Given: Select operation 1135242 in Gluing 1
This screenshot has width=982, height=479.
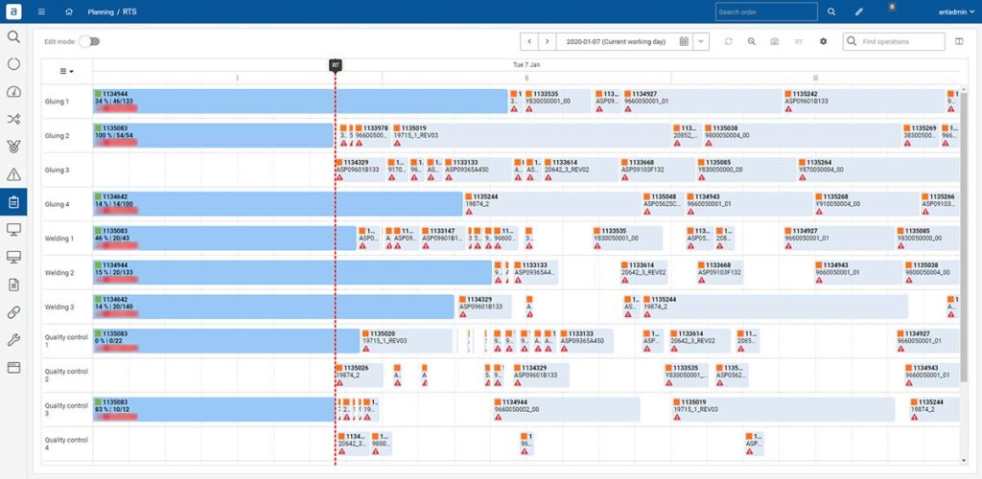Looking at the screenshot, I should [x=864, y=102].
